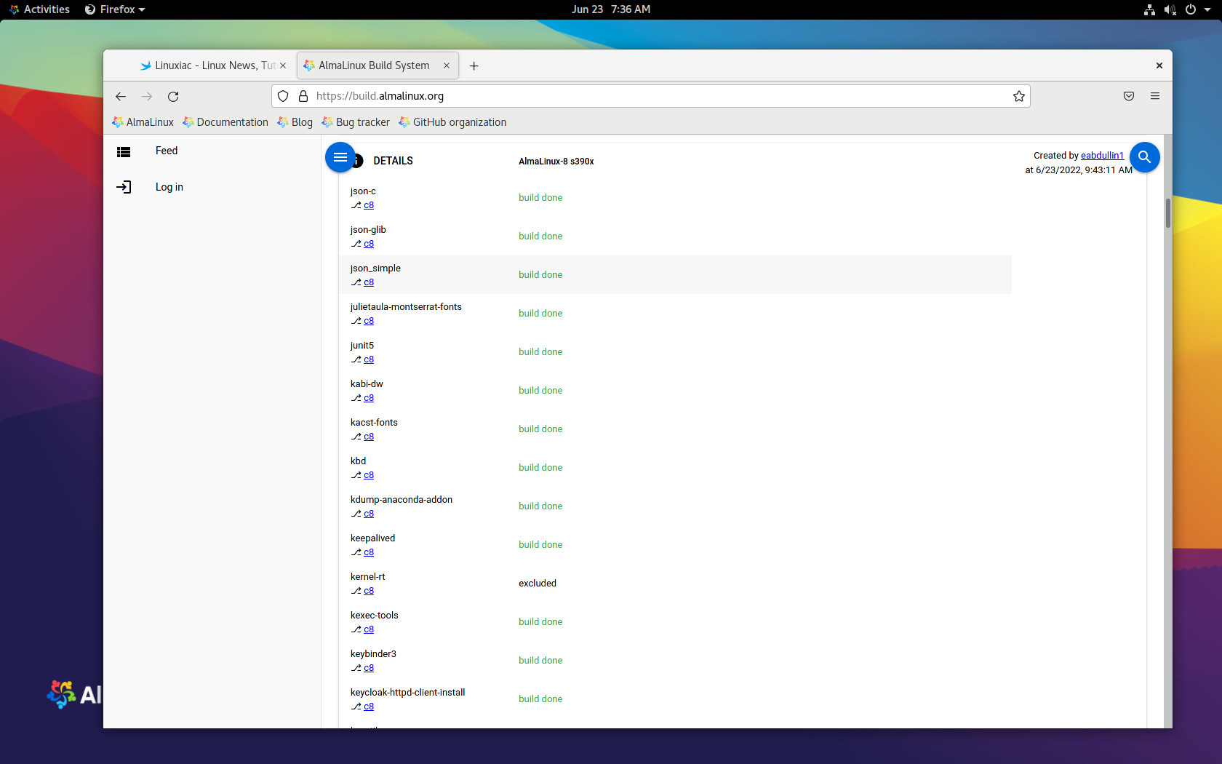Open the Documentation bookmark

(225, 122)
